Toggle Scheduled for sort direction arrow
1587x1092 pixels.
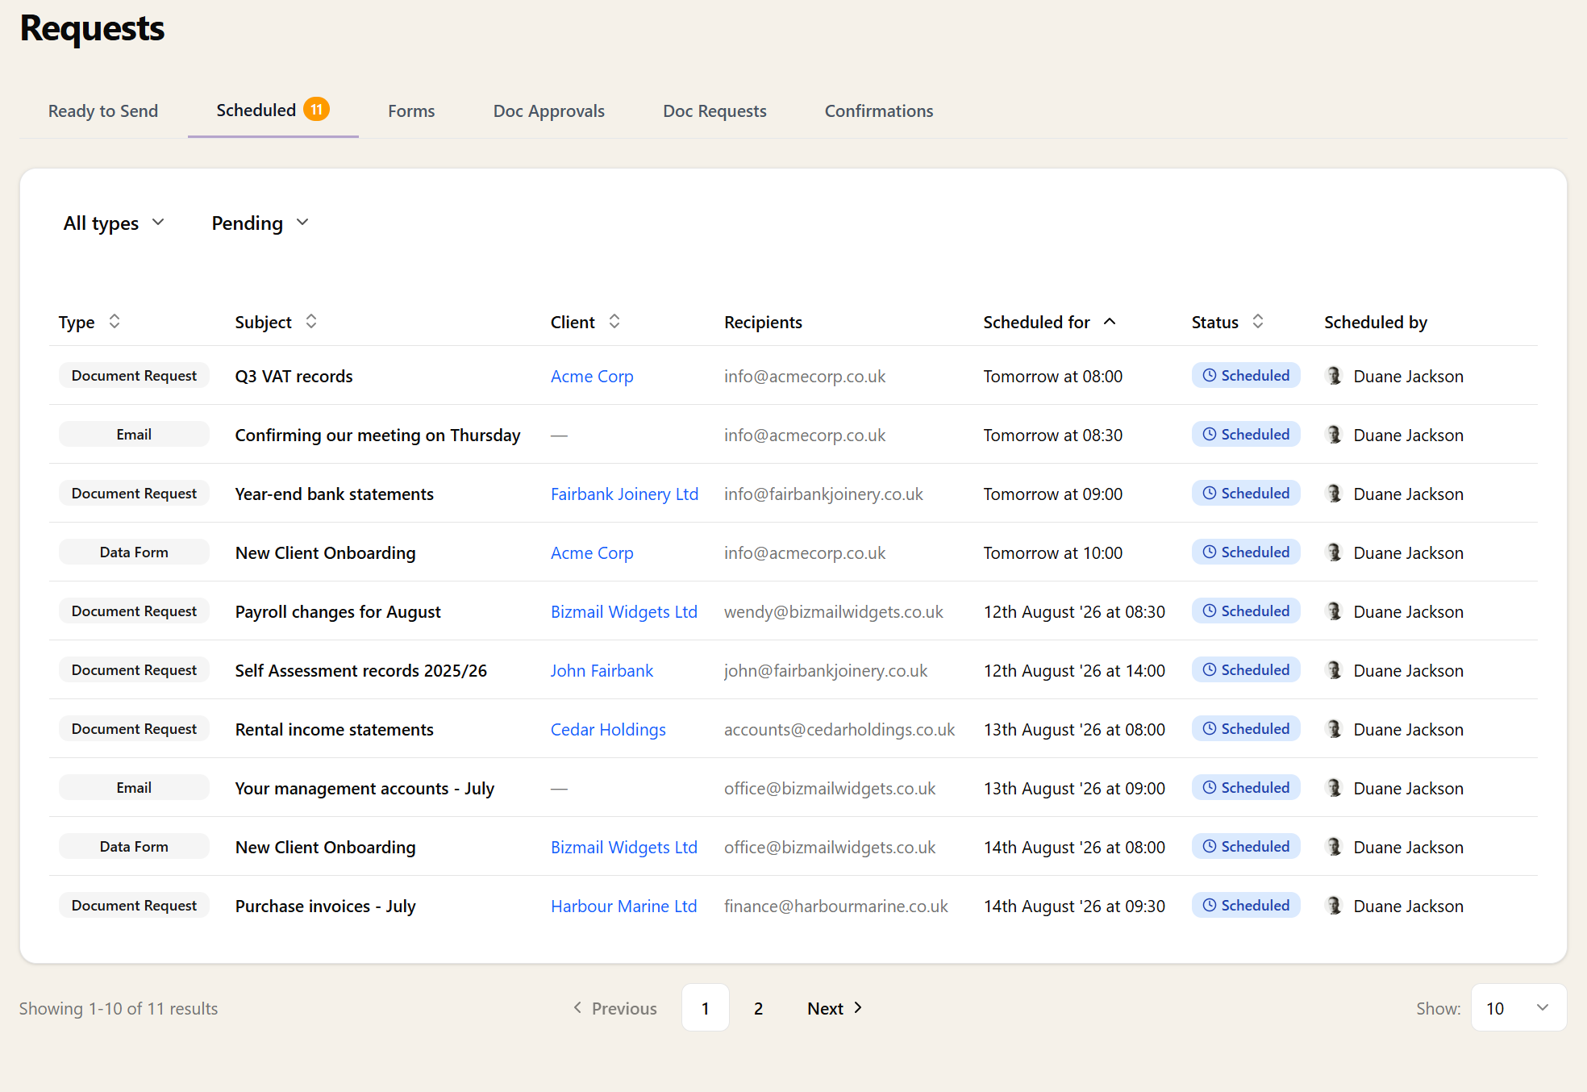(x=1110, y=322)
